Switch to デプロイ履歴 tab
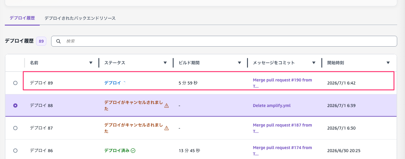Viewport: 405px width, 159px height. coord(22,18)
